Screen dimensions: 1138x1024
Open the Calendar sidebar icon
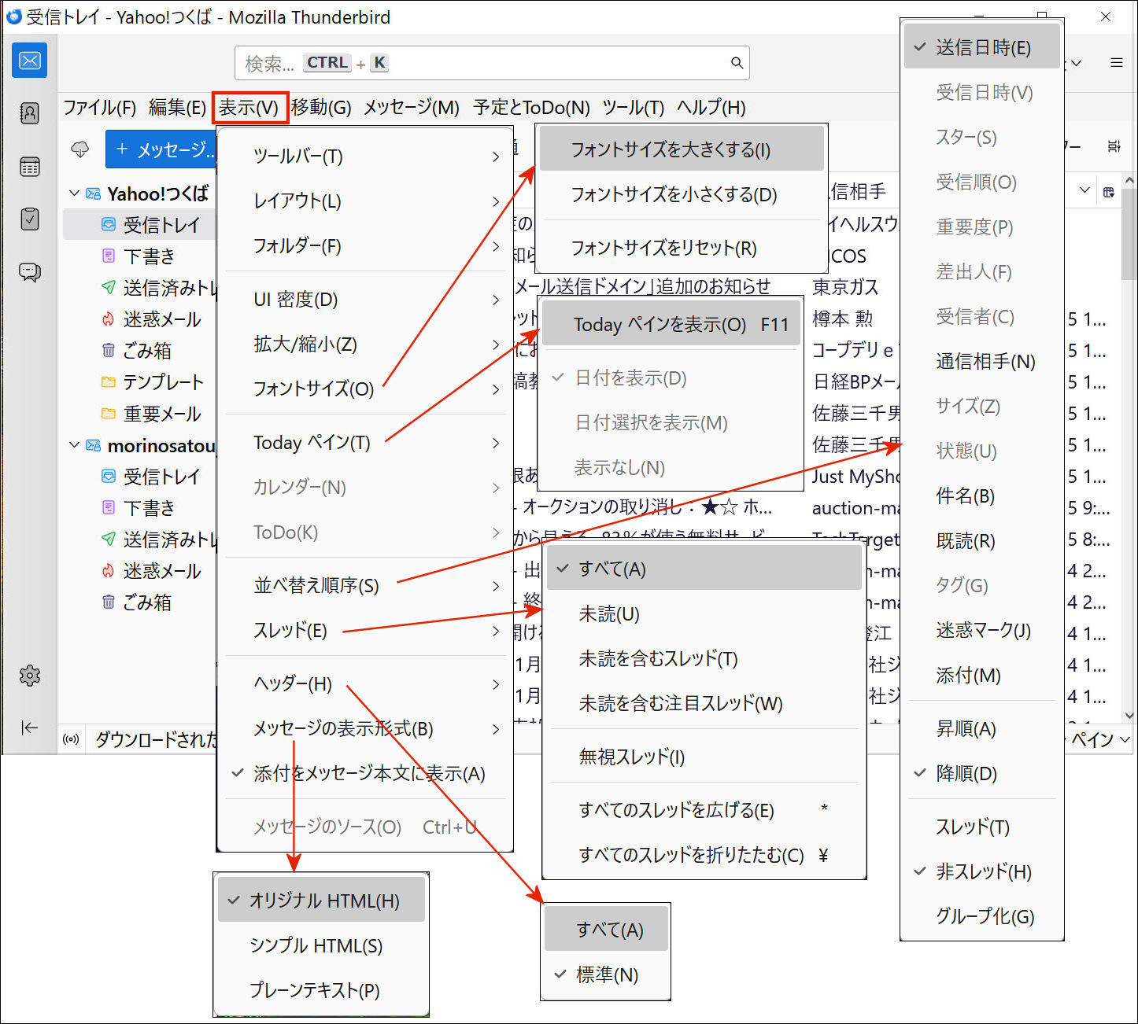[30, 167]
